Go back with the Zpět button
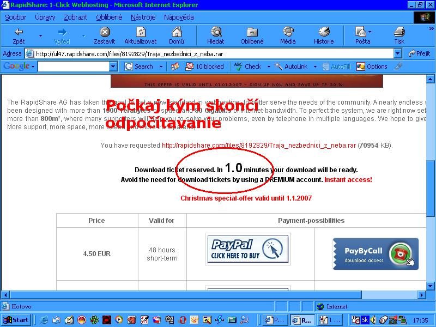This screenshot has width=436, height=327. tap(19, 36)
